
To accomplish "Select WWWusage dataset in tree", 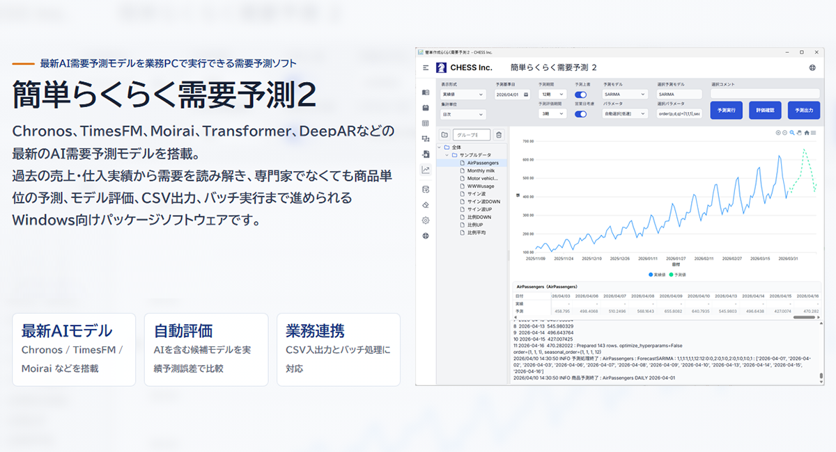I will point(480,186).
